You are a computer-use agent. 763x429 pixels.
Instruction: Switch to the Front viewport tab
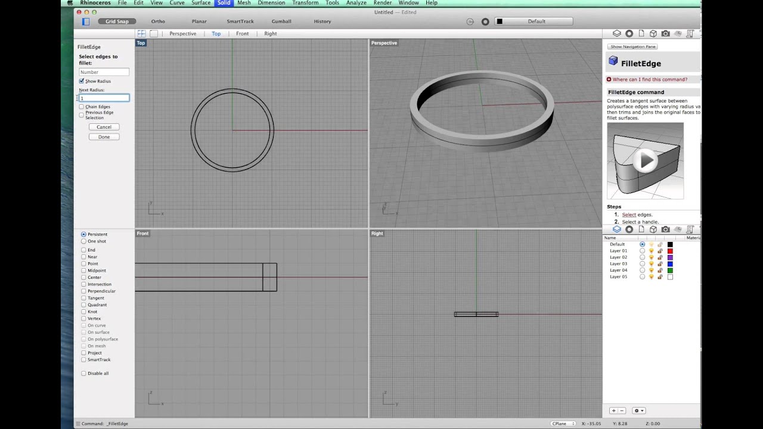pos(242,33)
